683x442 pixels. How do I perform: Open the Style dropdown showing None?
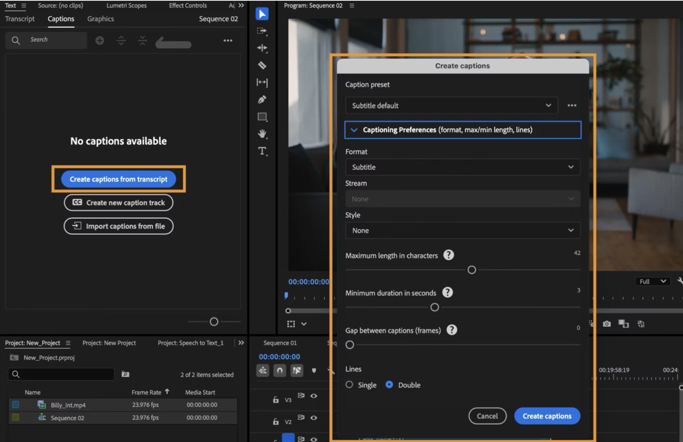[x=463, y=230]
